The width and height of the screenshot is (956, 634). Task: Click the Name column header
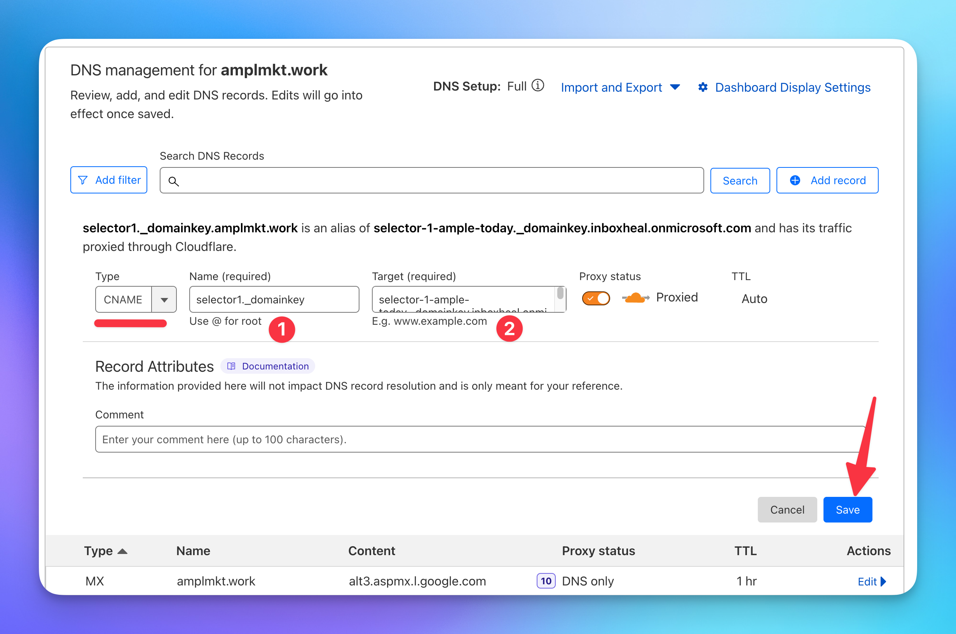point(193,551)
